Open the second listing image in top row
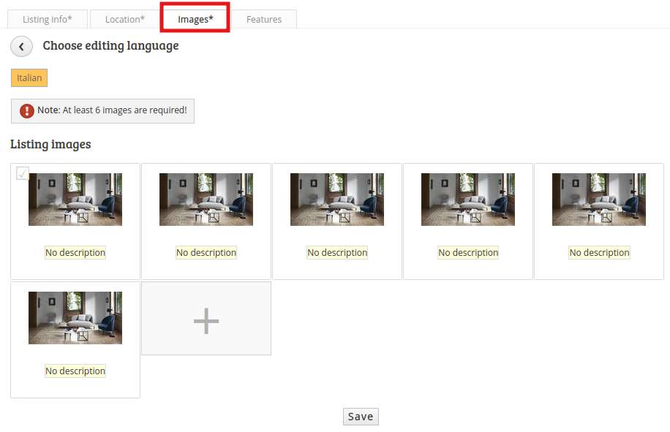670x432 pixels. (x=206, y=200)
